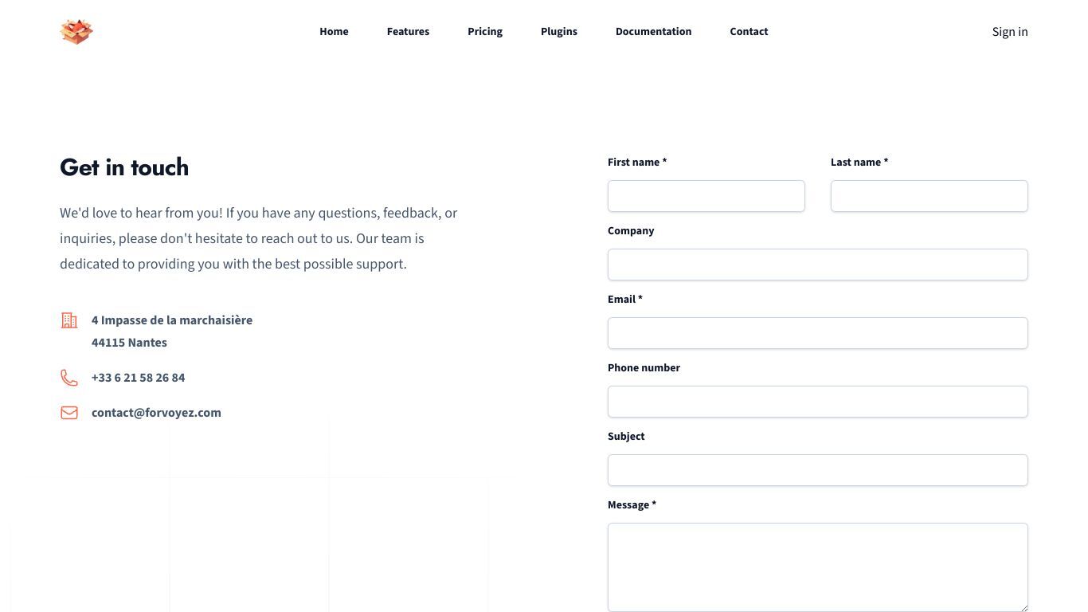1088x612 pixels.
Task: Click the building address icon
Action: 69,320
